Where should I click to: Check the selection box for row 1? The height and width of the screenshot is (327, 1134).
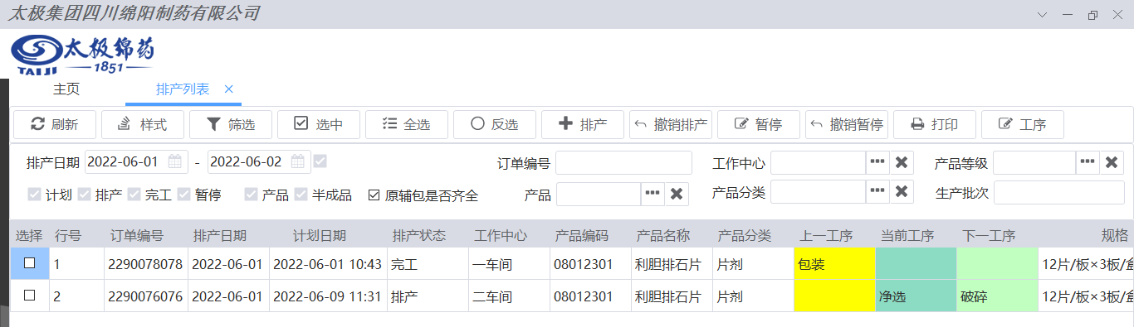click(29, 263)
